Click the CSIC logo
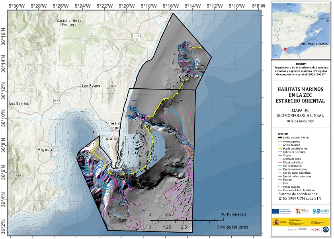This screenshot has height=239, width=334. coord(315,229)
